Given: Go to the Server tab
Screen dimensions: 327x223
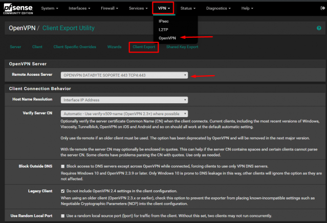Looking at the screenshot, I should 15,47.
